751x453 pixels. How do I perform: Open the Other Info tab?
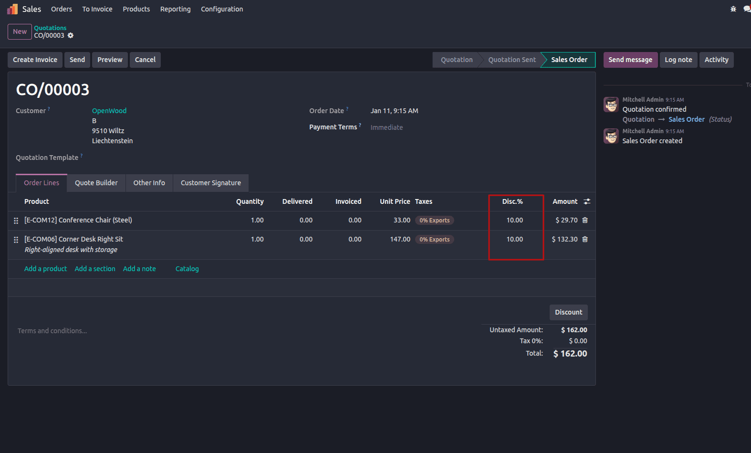click(x=149, y=183)
